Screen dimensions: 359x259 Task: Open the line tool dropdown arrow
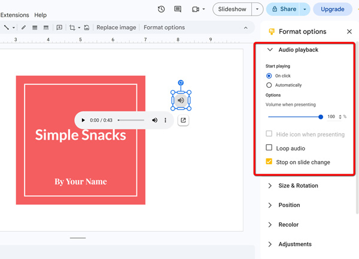(x=14, y=27)
